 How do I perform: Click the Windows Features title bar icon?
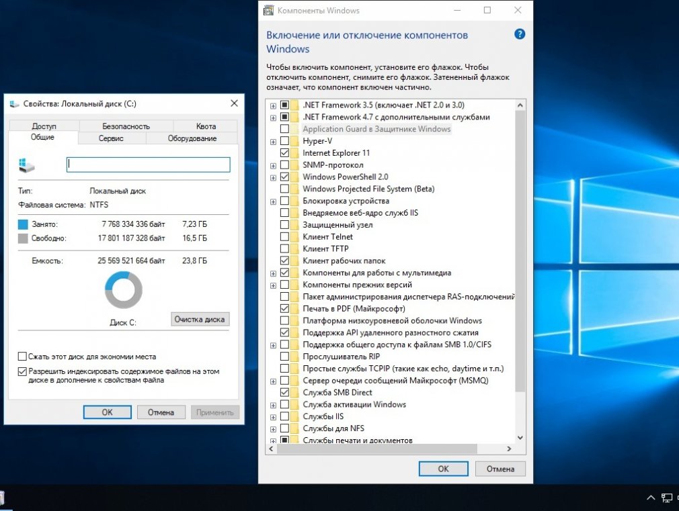[x=268, y=10]
